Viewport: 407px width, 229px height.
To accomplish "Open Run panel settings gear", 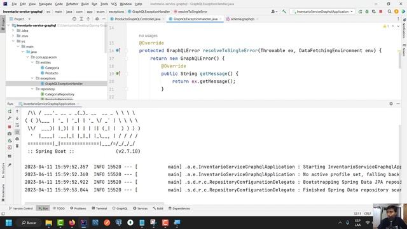I will click(391, 104).
